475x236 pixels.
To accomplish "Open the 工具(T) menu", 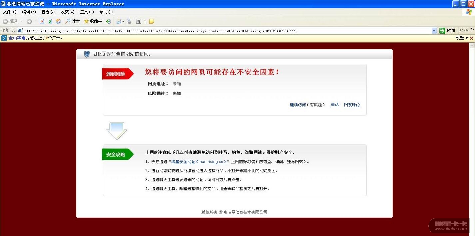I will [87, 12].
